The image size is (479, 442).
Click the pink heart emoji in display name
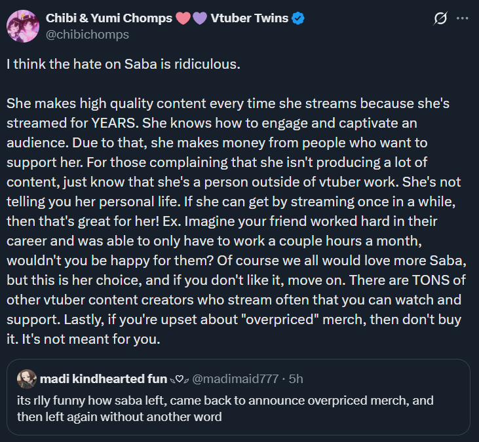(x=183, y=18)
